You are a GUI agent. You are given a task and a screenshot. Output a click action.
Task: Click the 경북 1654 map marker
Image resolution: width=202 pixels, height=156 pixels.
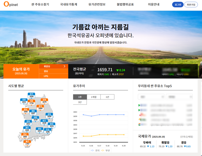point(49,115)
